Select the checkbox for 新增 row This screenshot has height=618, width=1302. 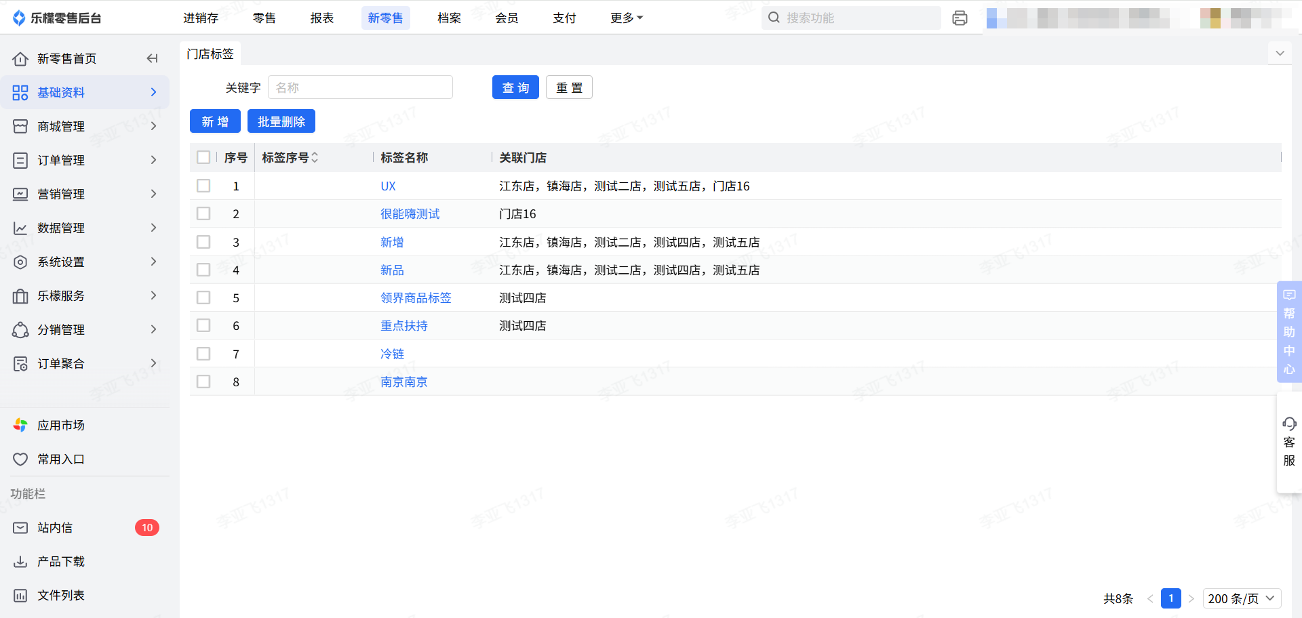point(203,242)
